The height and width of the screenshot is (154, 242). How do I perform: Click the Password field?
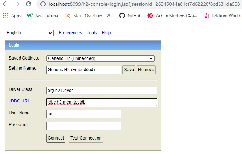click(x=84, y=126)
